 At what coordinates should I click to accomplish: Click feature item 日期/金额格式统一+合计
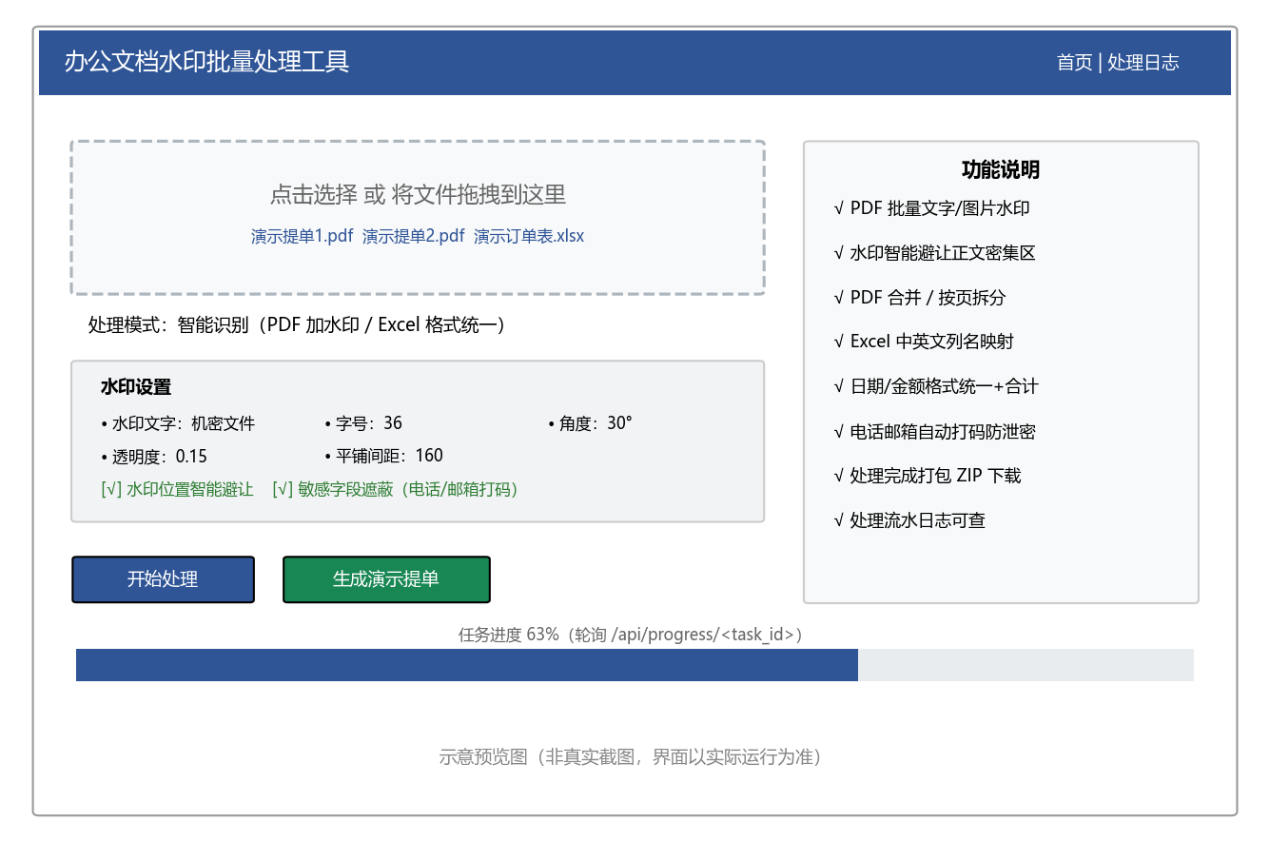click(936, 387)
